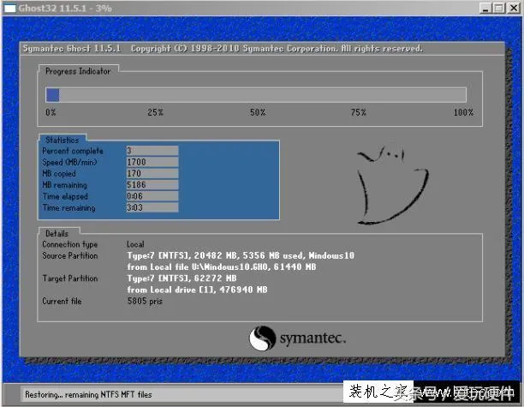
Task: Click the 'from Local file' Windows10.GHO line
Action: tap(222, 266)
